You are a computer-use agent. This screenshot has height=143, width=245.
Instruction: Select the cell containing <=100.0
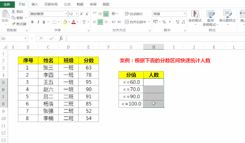point(131,104)
